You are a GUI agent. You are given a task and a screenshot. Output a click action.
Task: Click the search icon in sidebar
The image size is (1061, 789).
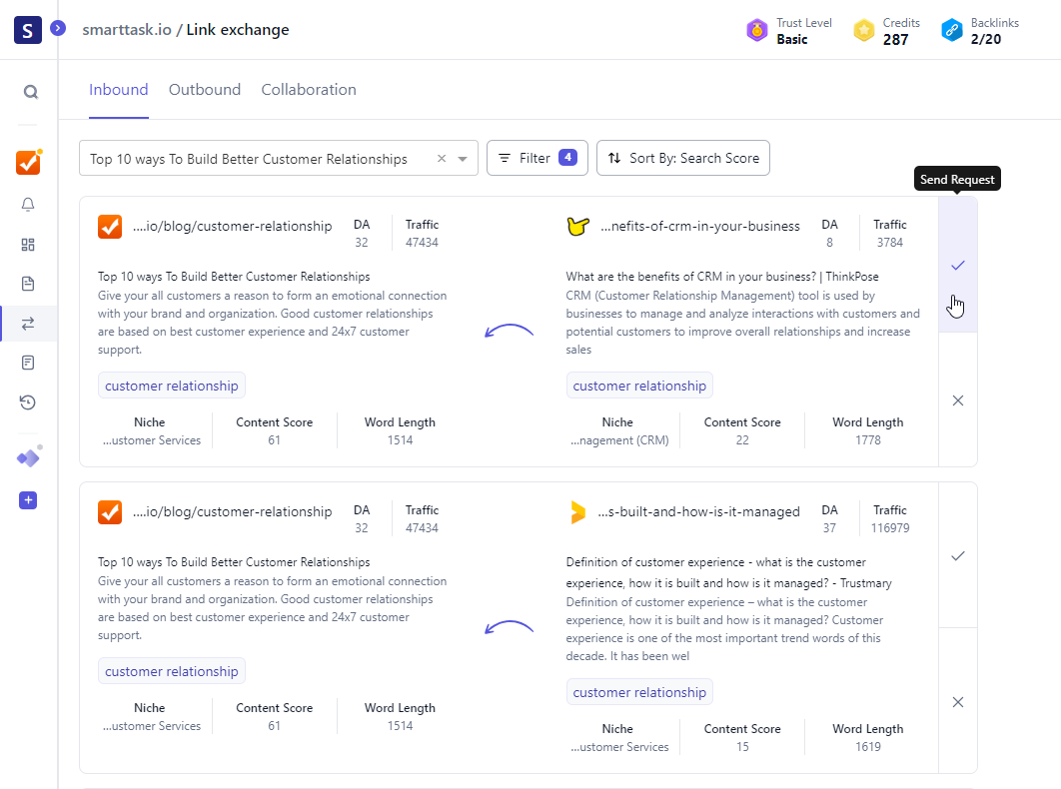click(x=30, y=92)
